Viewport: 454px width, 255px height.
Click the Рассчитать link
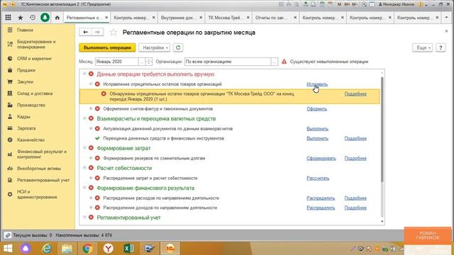318,178
